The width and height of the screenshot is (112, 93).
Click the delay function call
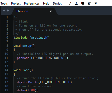point(21,90)
